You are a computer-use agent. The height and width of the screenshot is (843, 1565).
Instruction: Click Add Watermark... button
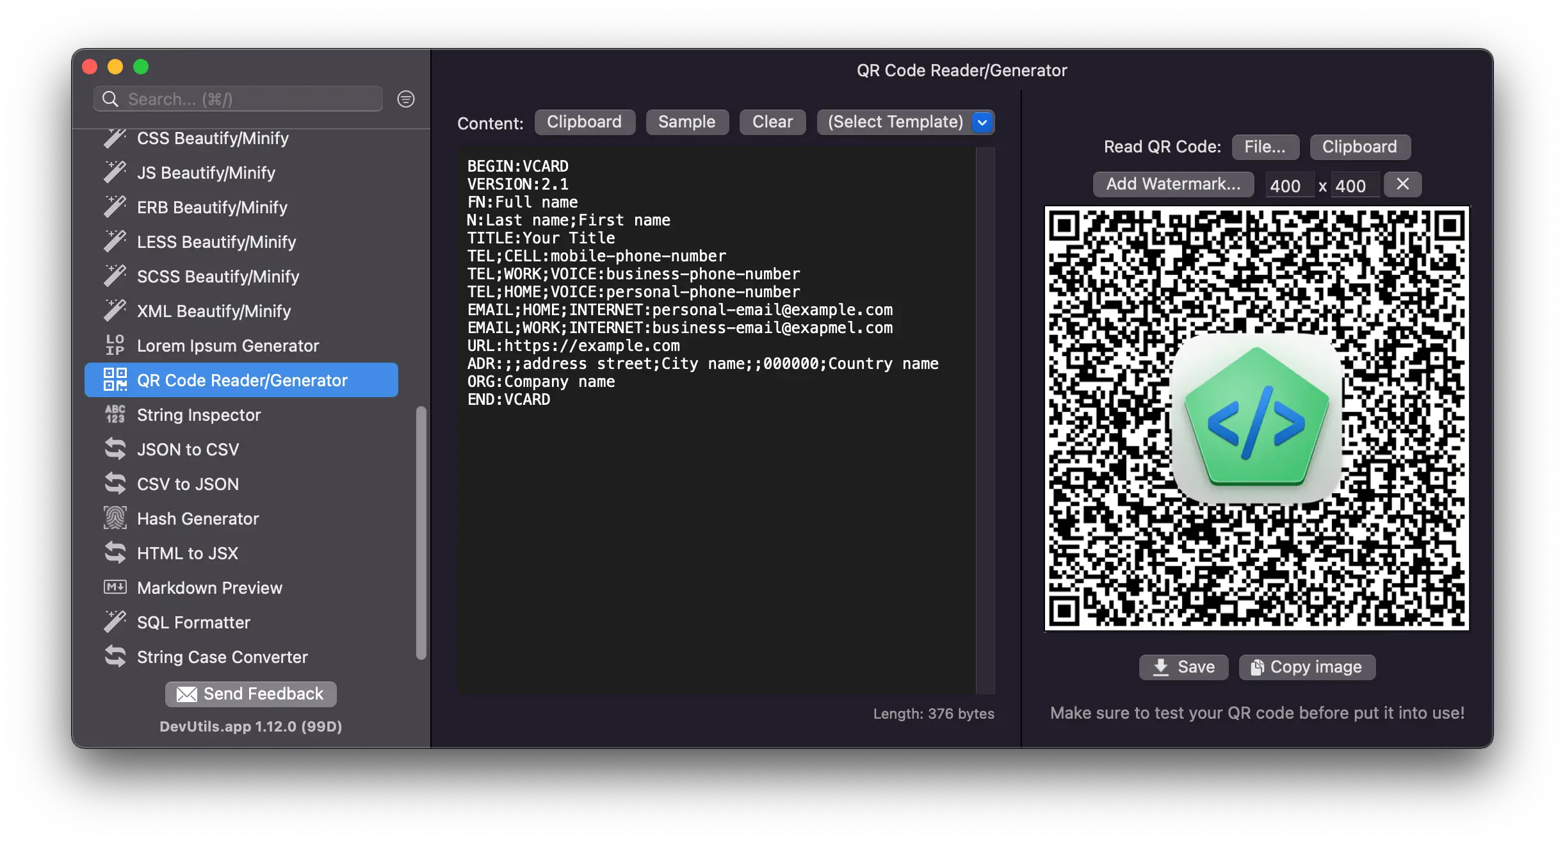(x=1173, y=184)
